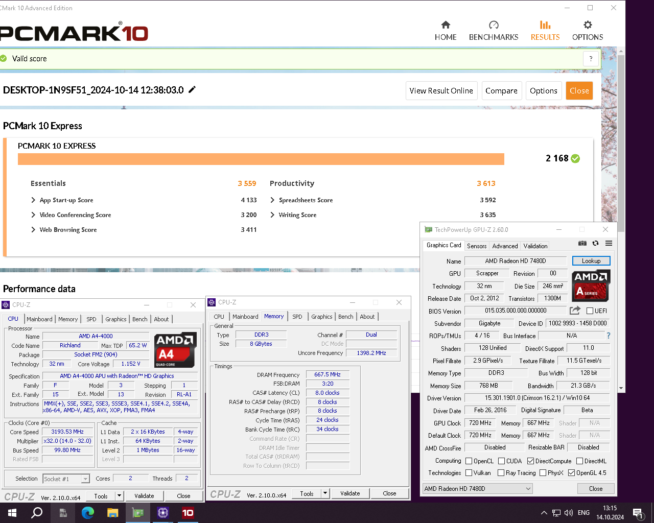The image size is (654, 523).
Task: Click the orange Close button in PCMark
Action: click(579, 91)
